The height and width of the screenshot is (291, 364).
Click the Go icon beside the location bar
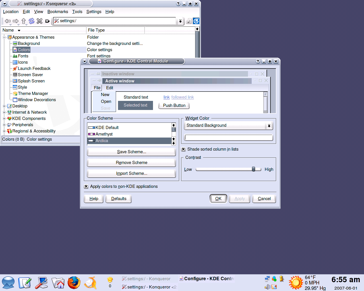click(x=189, y=21)
